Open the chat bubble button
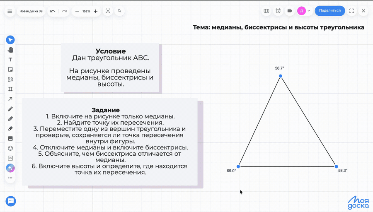This screenshot has width=373, height=212. pos(11,201)
